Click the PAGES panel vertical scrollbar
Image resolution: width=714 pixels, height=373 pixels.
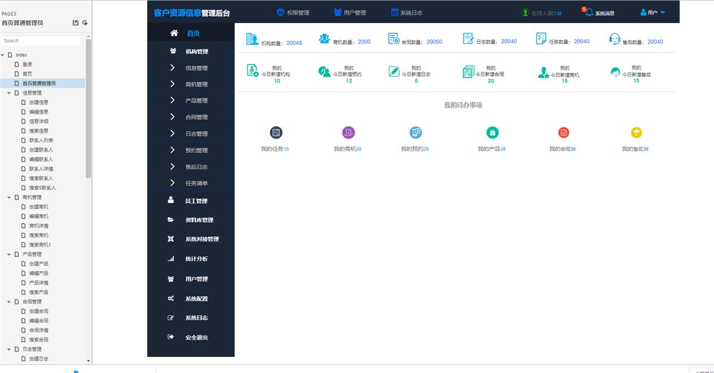pos(88,109)
